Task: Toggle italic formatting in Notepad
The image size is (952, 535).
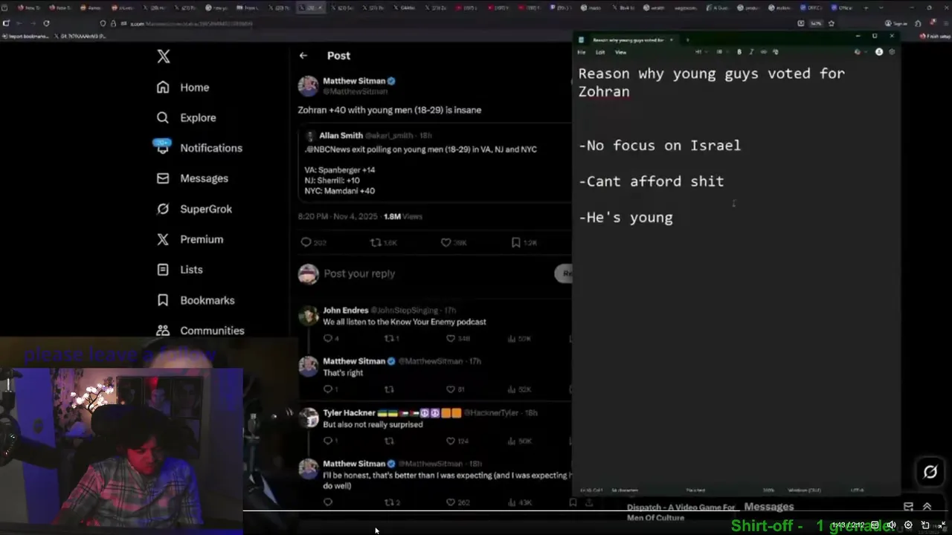Action: (750, 52)
